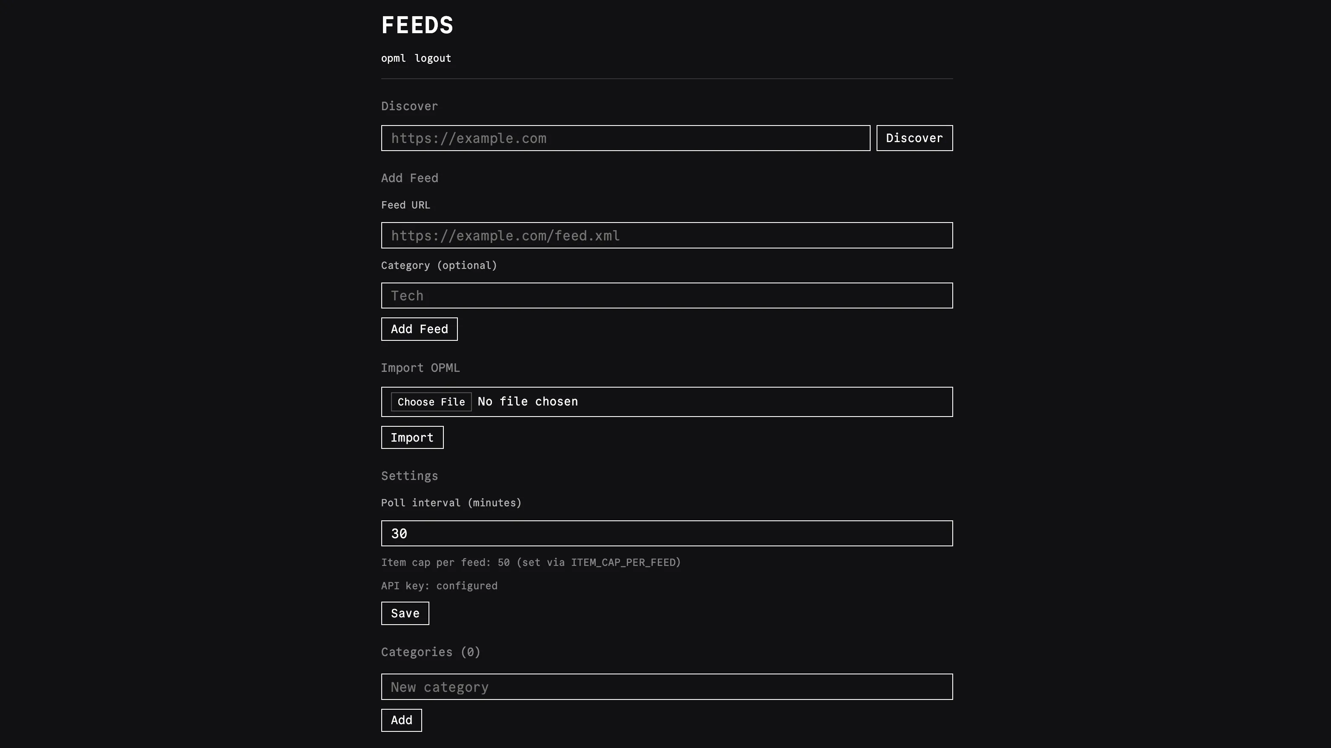Click the 'Poll interval (minutes)' label
The image size is (1331, 748).
pos(451,503)
